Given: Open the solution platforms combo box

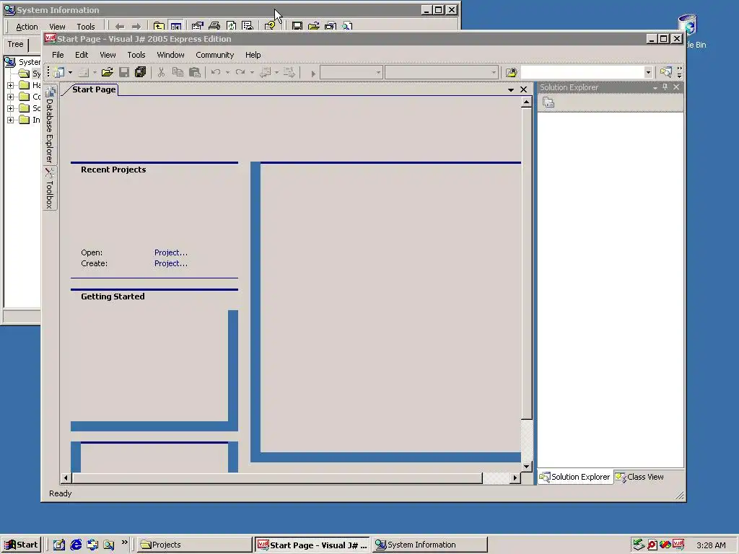Looking at the screenshot, I should coord(442,72).
